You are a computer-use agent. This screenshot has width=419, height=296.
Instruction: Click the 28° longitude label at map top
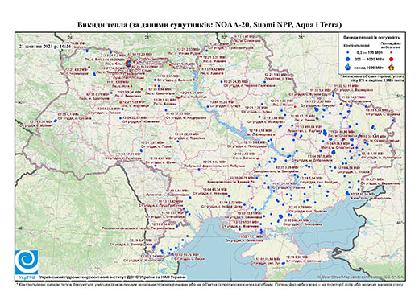click(147, 37)
